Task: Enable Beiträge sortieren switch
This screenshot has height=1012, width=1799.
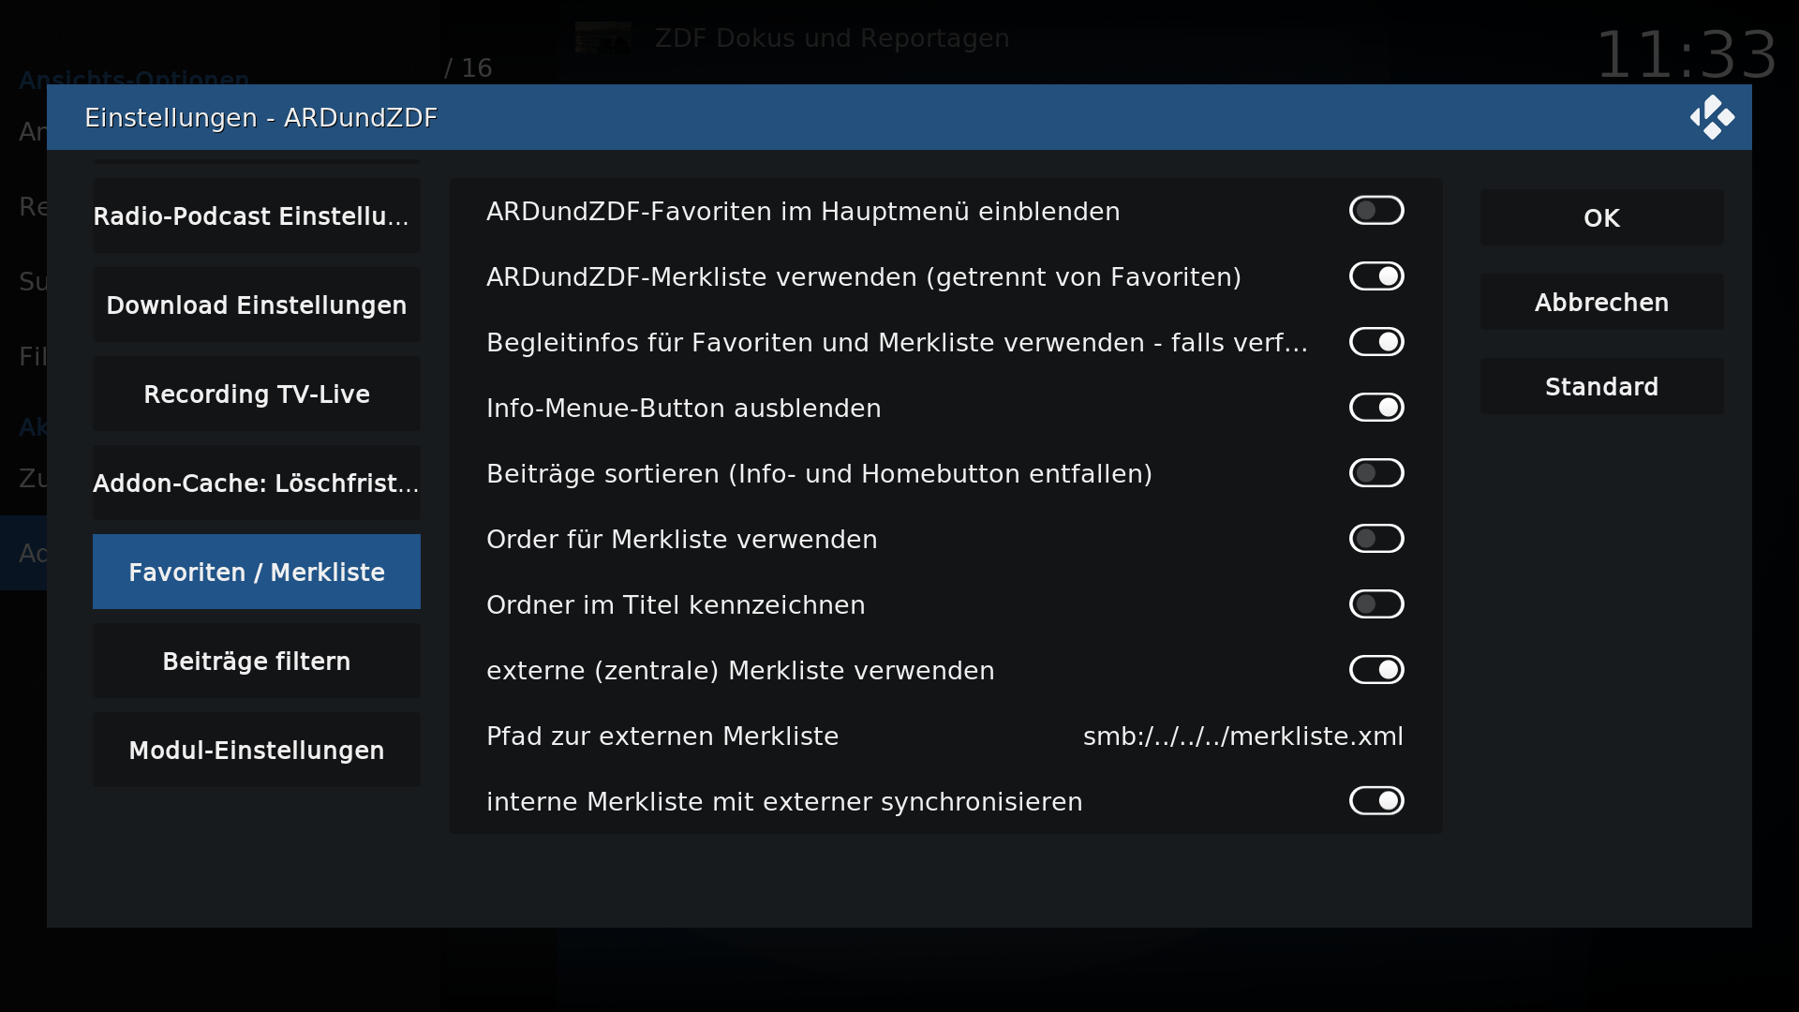Action: point(1376,473)
